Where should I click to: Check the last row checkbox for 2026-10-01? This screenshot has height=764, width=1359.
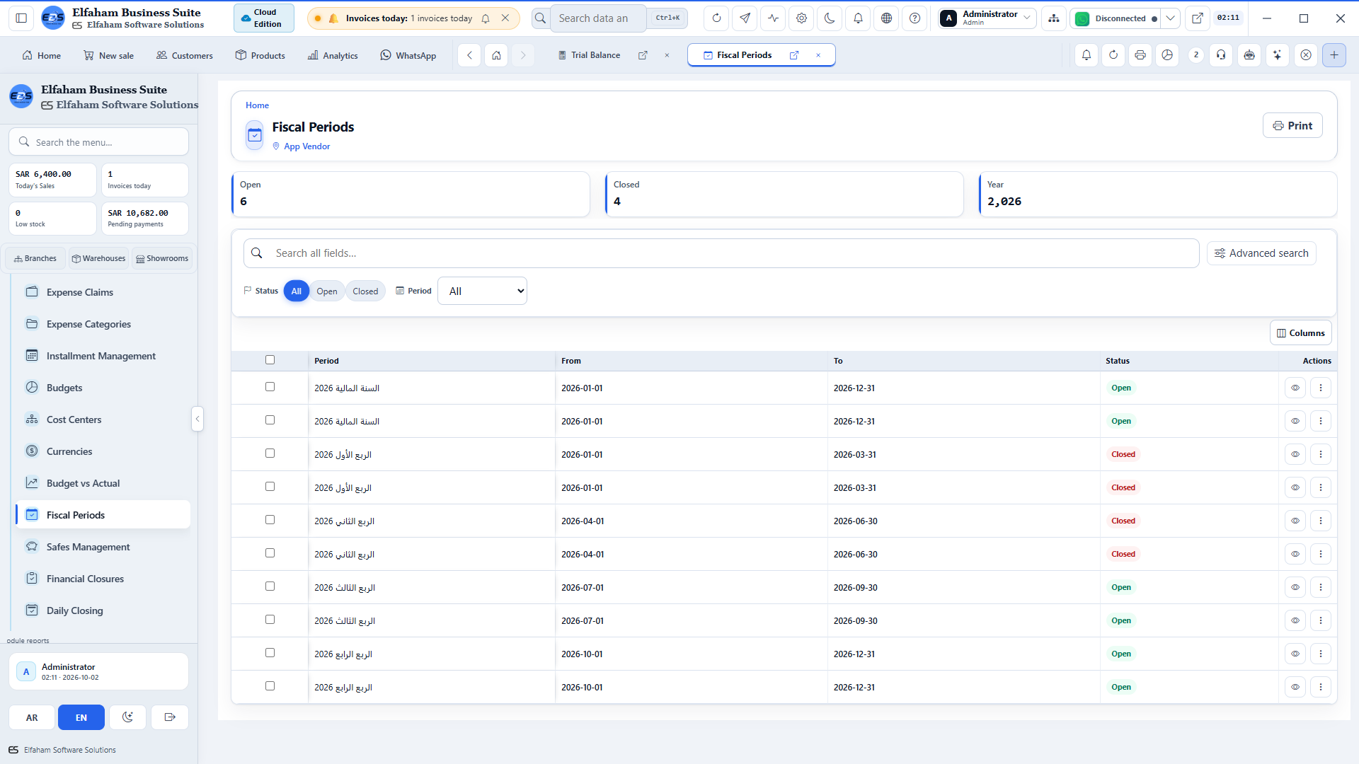(270, 686)
